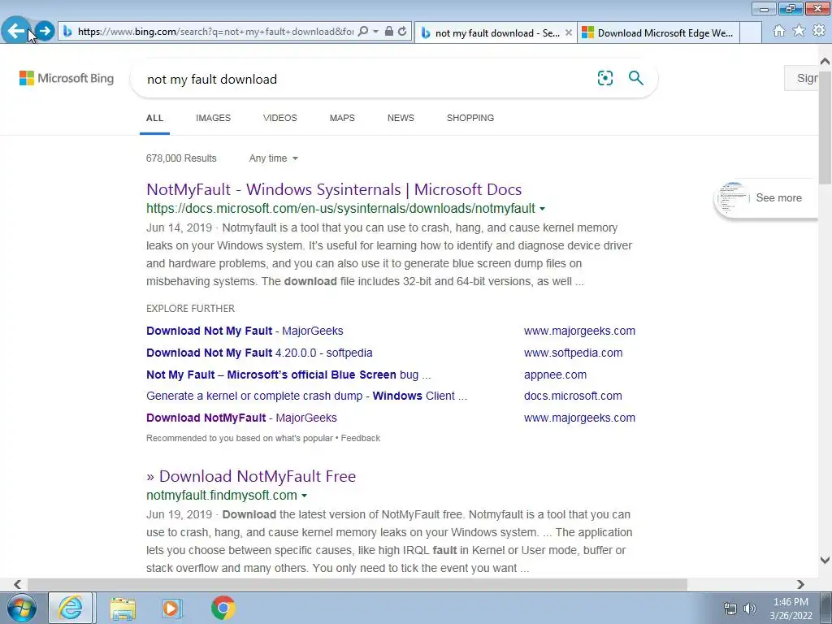The image size is (832, 624).
Task: Open a new blank tab
Action: click(x=751, y=32)
